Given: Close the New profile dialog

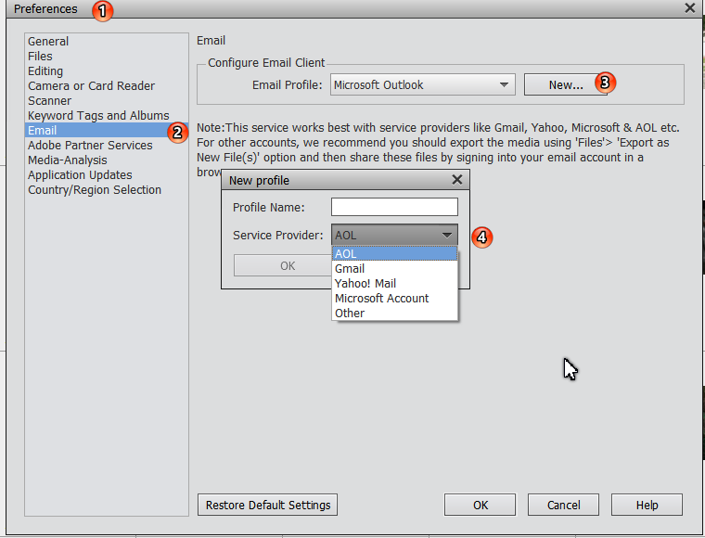Looking at the screenshot, I should [456, 180].
